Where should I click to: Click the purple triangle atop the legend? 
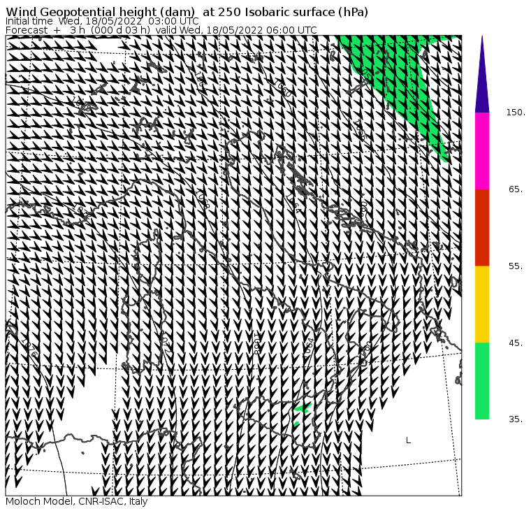point(482,74)
